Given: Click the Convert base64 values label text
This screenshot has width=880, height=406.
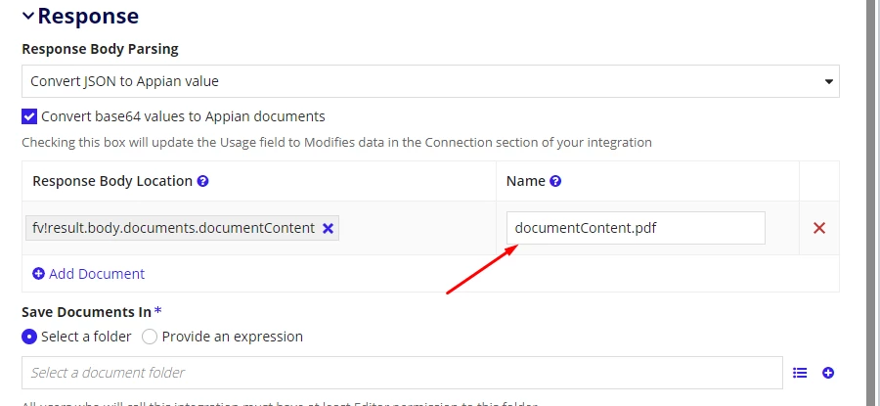Looking at the screenshot, I should tap(183, 116).
